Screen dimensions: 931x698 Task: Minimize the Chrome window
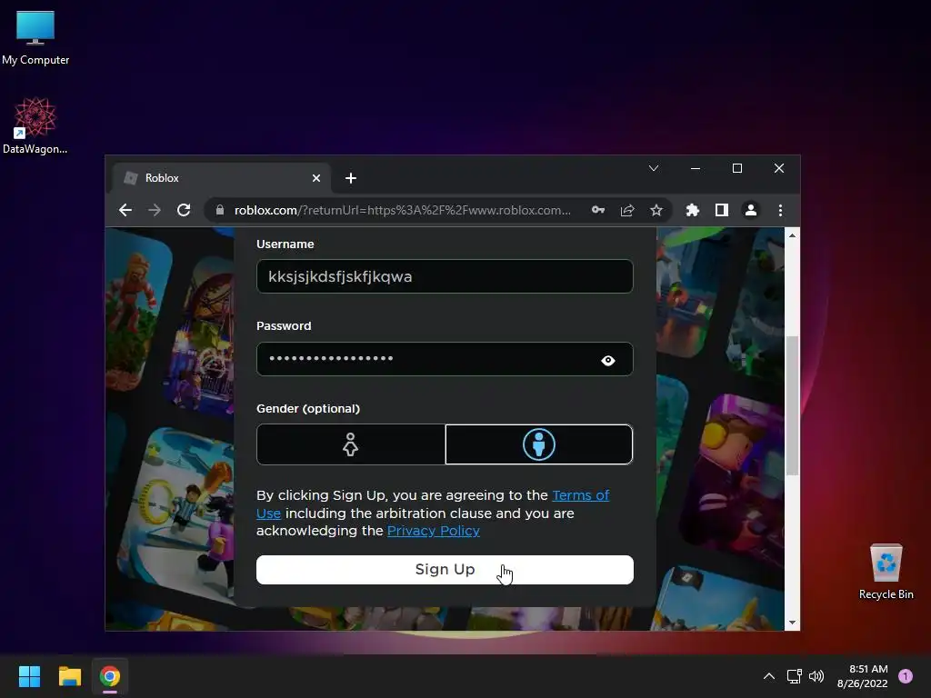(x=696, y=168)
